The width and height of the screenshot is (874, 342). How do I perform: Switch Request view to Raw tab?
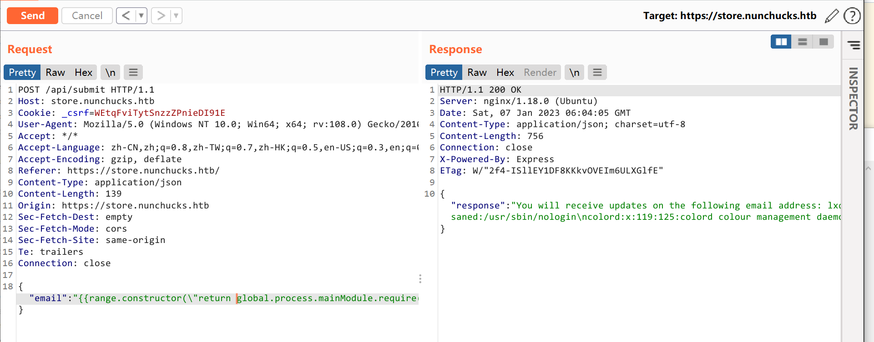55,72
